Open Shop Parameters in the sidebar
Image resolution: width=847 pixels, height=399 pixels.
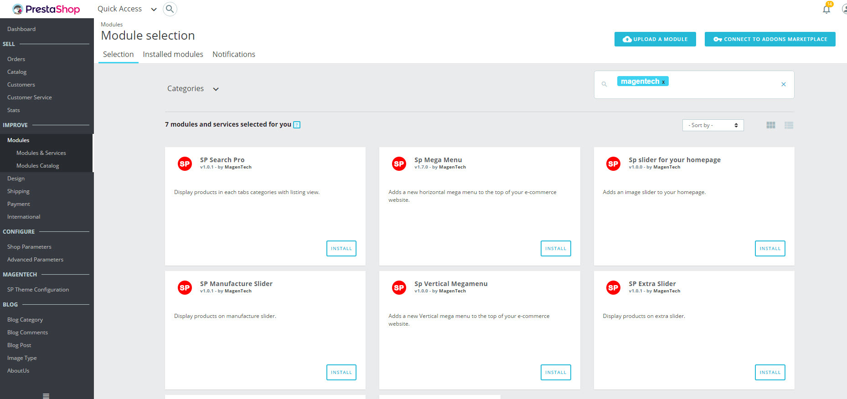(29, 247)
